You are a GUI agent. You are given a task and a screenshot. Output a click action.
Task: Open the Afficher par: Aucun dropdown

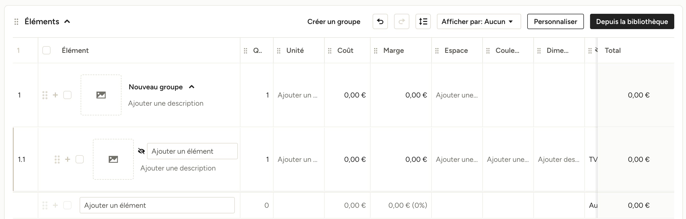[479, 21]
